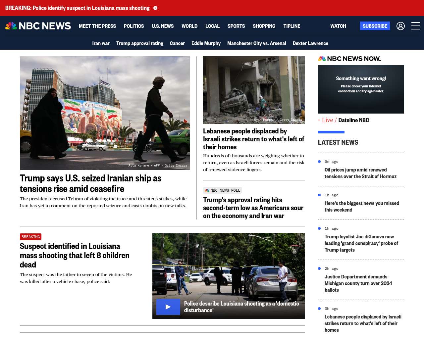Open Lebanese displaced story in Latest News

pyautogui.click(x=363, y=323)
